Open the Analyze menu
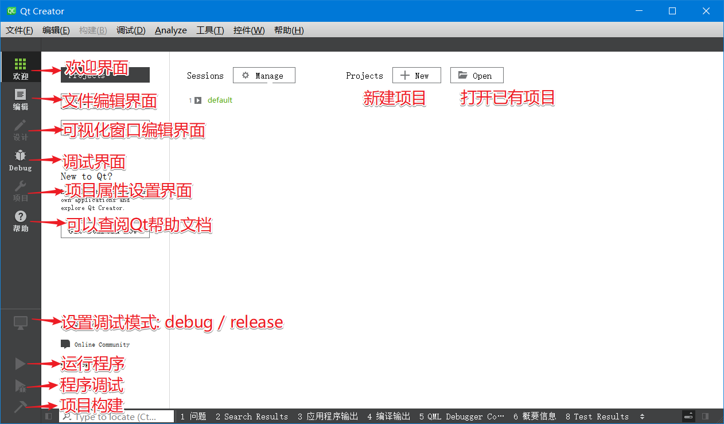Screen dimensions: 724x424 pos(171,30)
